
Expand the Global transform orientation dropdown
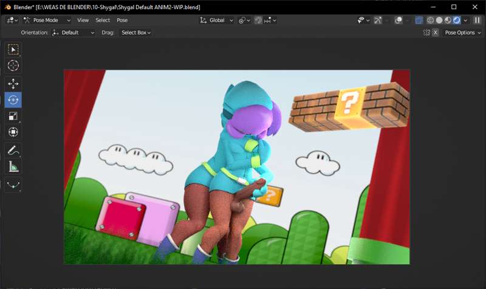tap(217, 20)
